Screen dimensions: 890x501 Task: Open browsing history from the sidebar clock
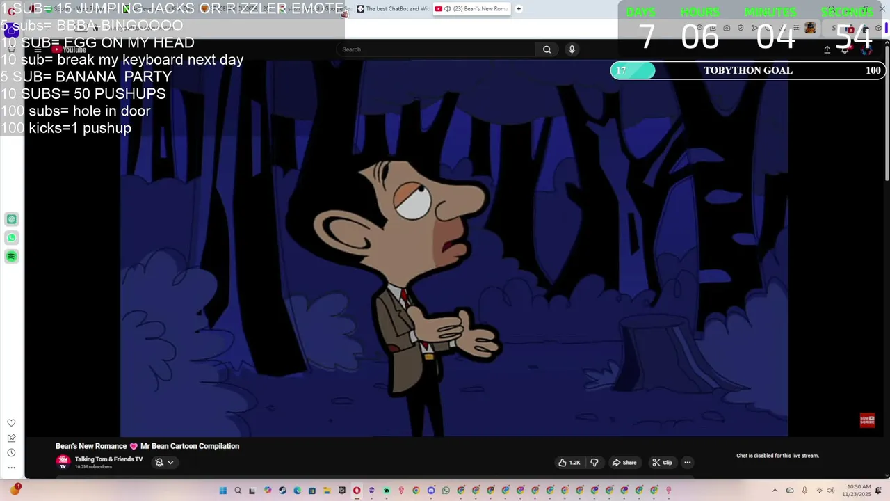coord(11,453)
